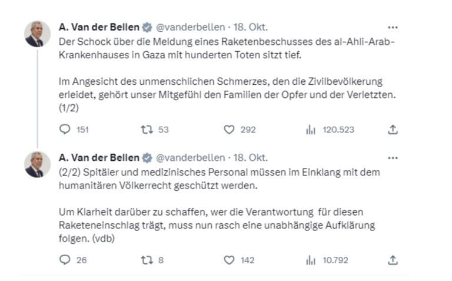Open A. Van der Bellen name on first tweet
Screen dimensions: 452x281
99,27
